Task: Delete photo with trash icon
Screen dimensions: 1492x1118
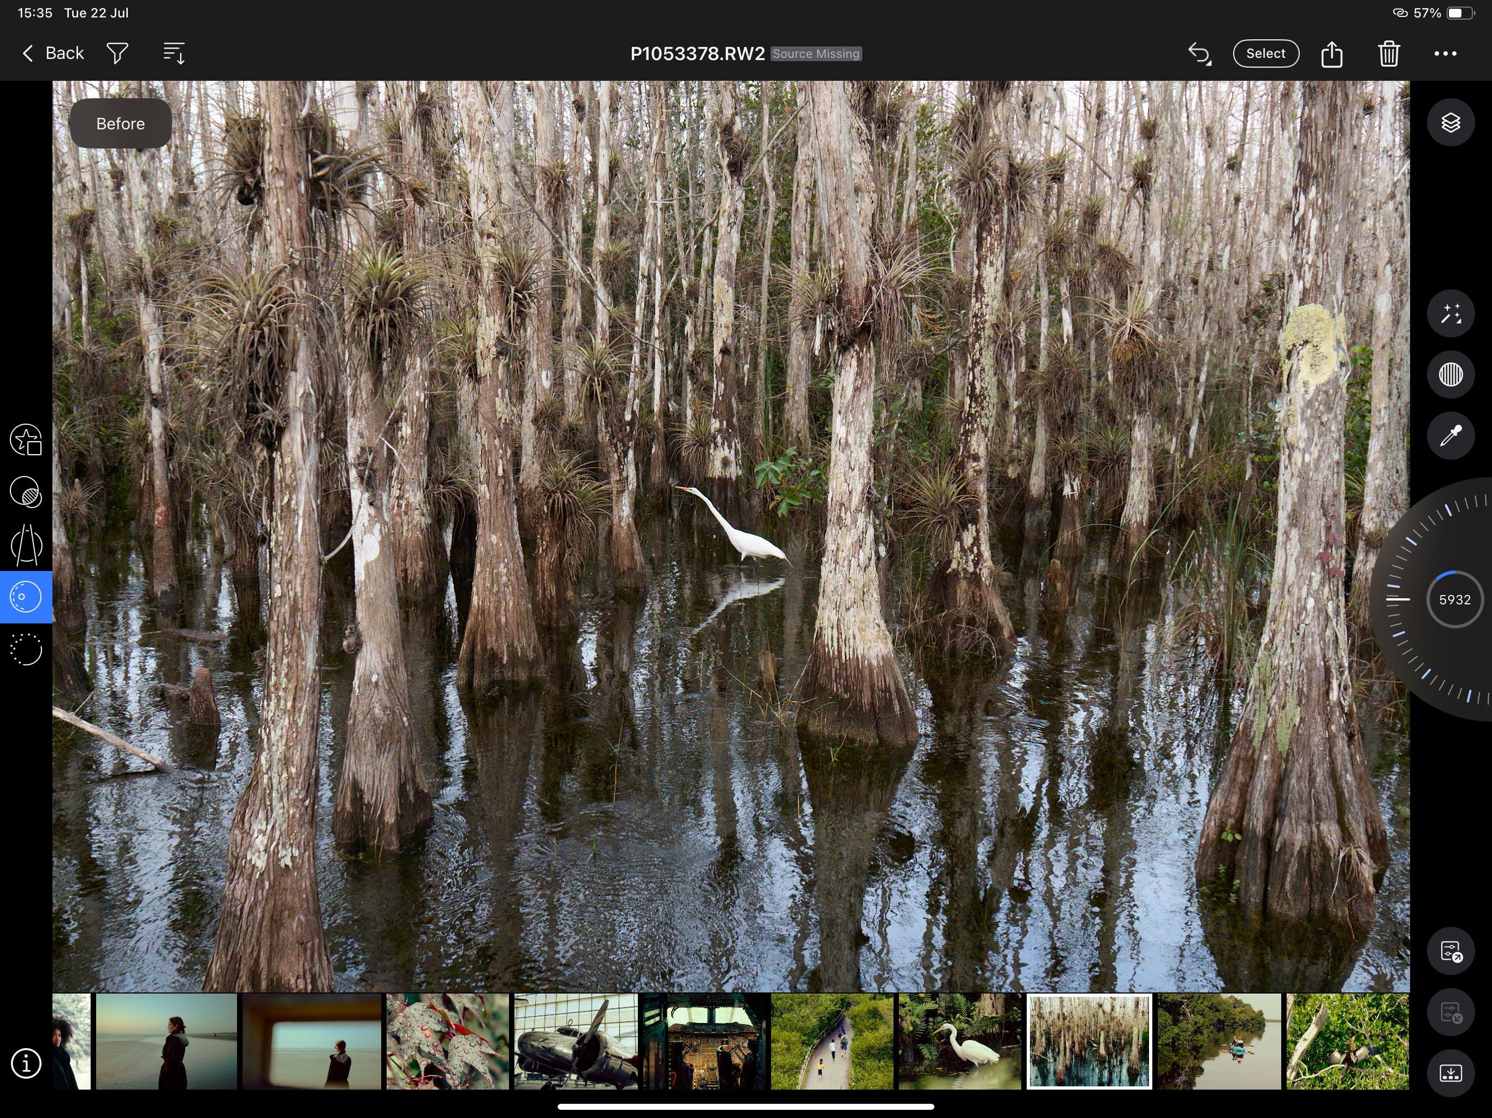Action: tap(1389, 53)
